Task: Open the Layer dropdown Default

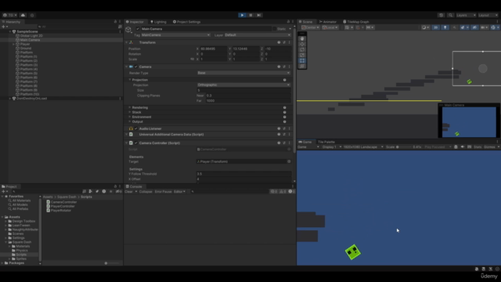Action: tap(258, 34)
